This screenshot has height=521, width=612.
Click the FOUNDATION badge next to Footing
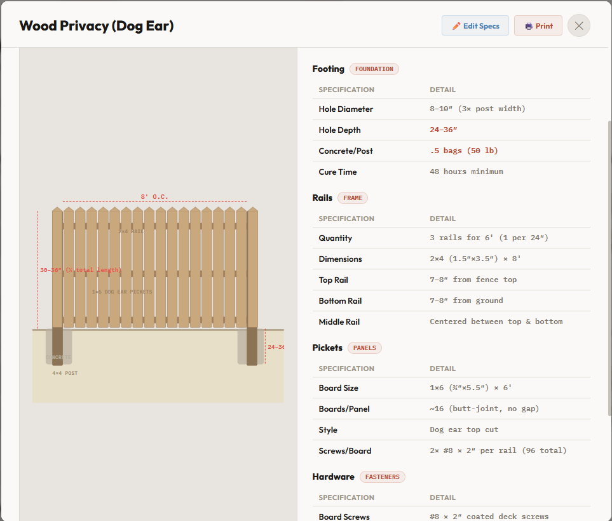374,69
